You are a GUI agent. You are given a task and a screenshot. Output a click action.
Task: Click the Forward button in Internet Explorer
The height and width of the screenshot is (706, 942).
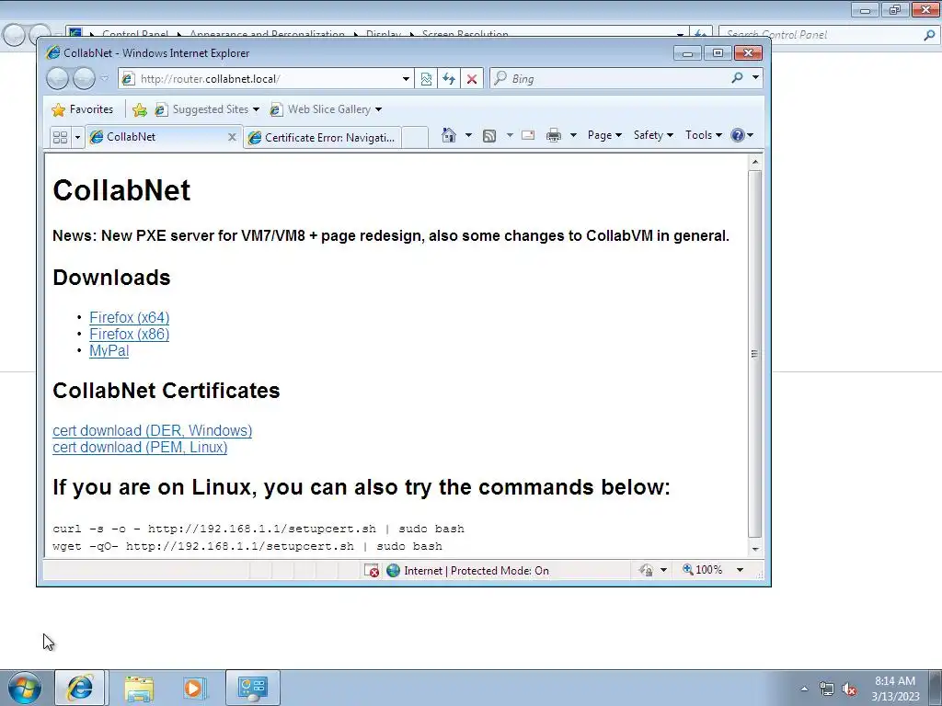pyautogui.click(x=84, y=79)
